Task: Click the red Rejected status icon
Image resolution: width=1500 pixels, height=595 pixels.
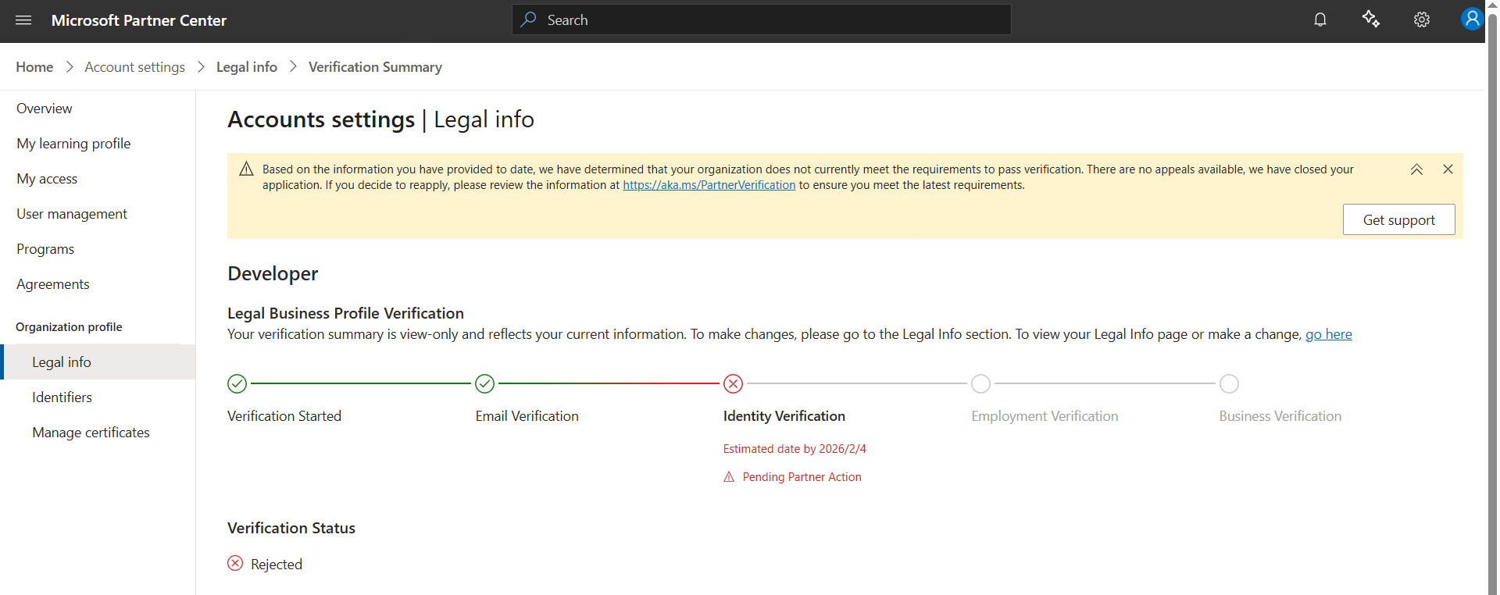Action: (x=235, y=563)
